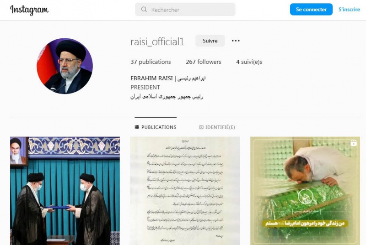Image resolution: width=366 pixels, height=245 pixels.
Task: Click the reel icon on video post
Action: pos(353,143)
